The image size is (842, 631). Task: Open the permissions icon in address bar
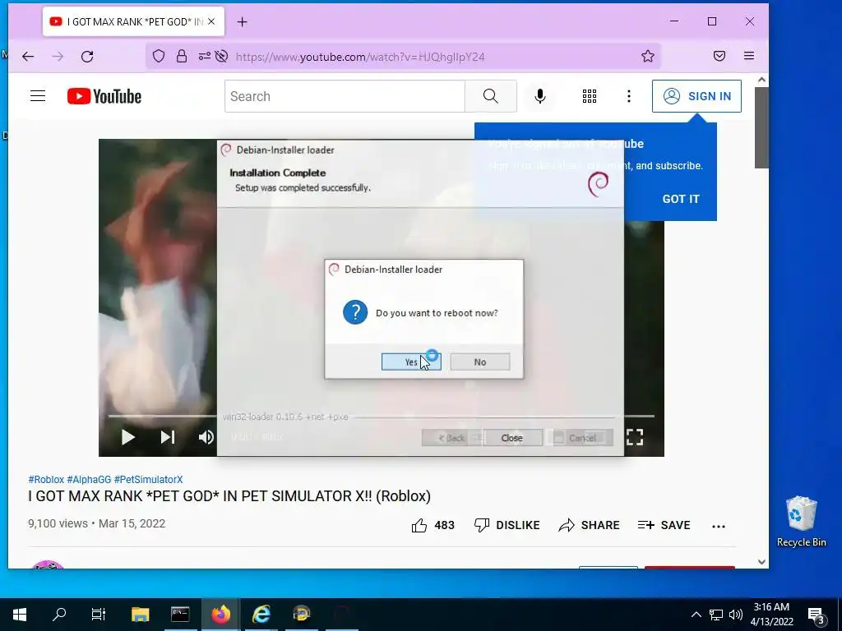pos(205,57)
